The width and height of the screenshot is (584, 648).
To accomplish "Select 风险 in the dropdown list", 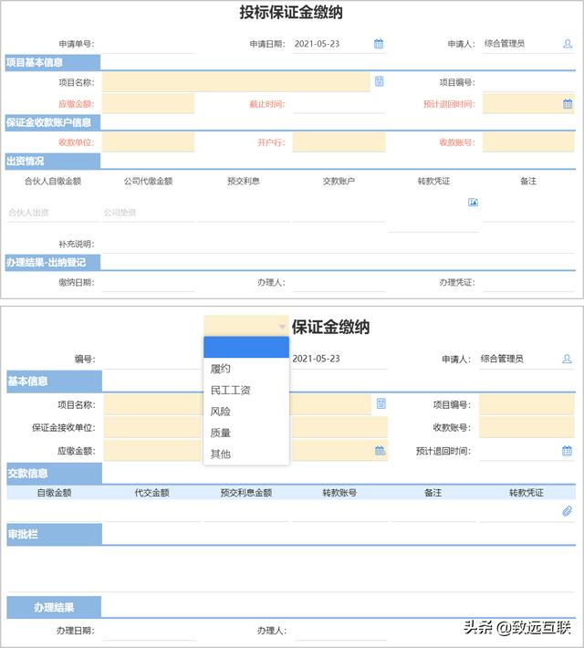I will (x=220, y=412).
